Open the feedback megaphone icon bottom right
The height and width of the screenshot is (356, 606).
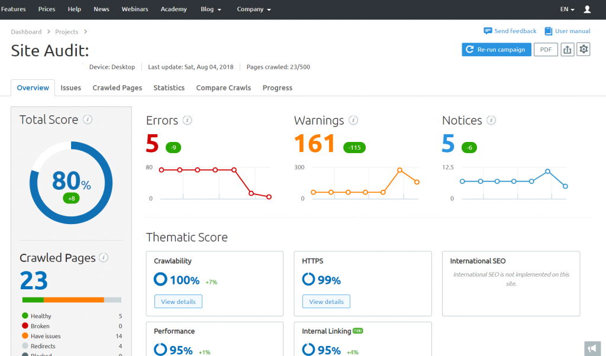tap(592, 348)
